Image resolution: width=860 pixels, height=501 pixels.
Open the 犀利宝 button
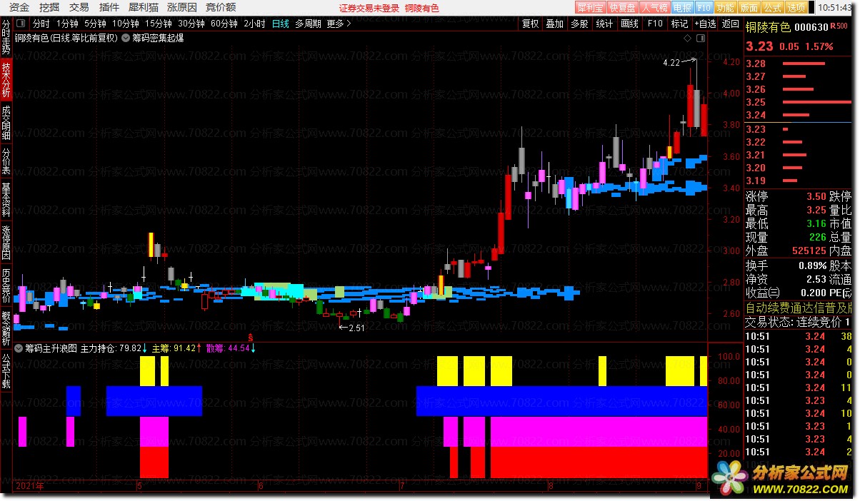[591, 8]
